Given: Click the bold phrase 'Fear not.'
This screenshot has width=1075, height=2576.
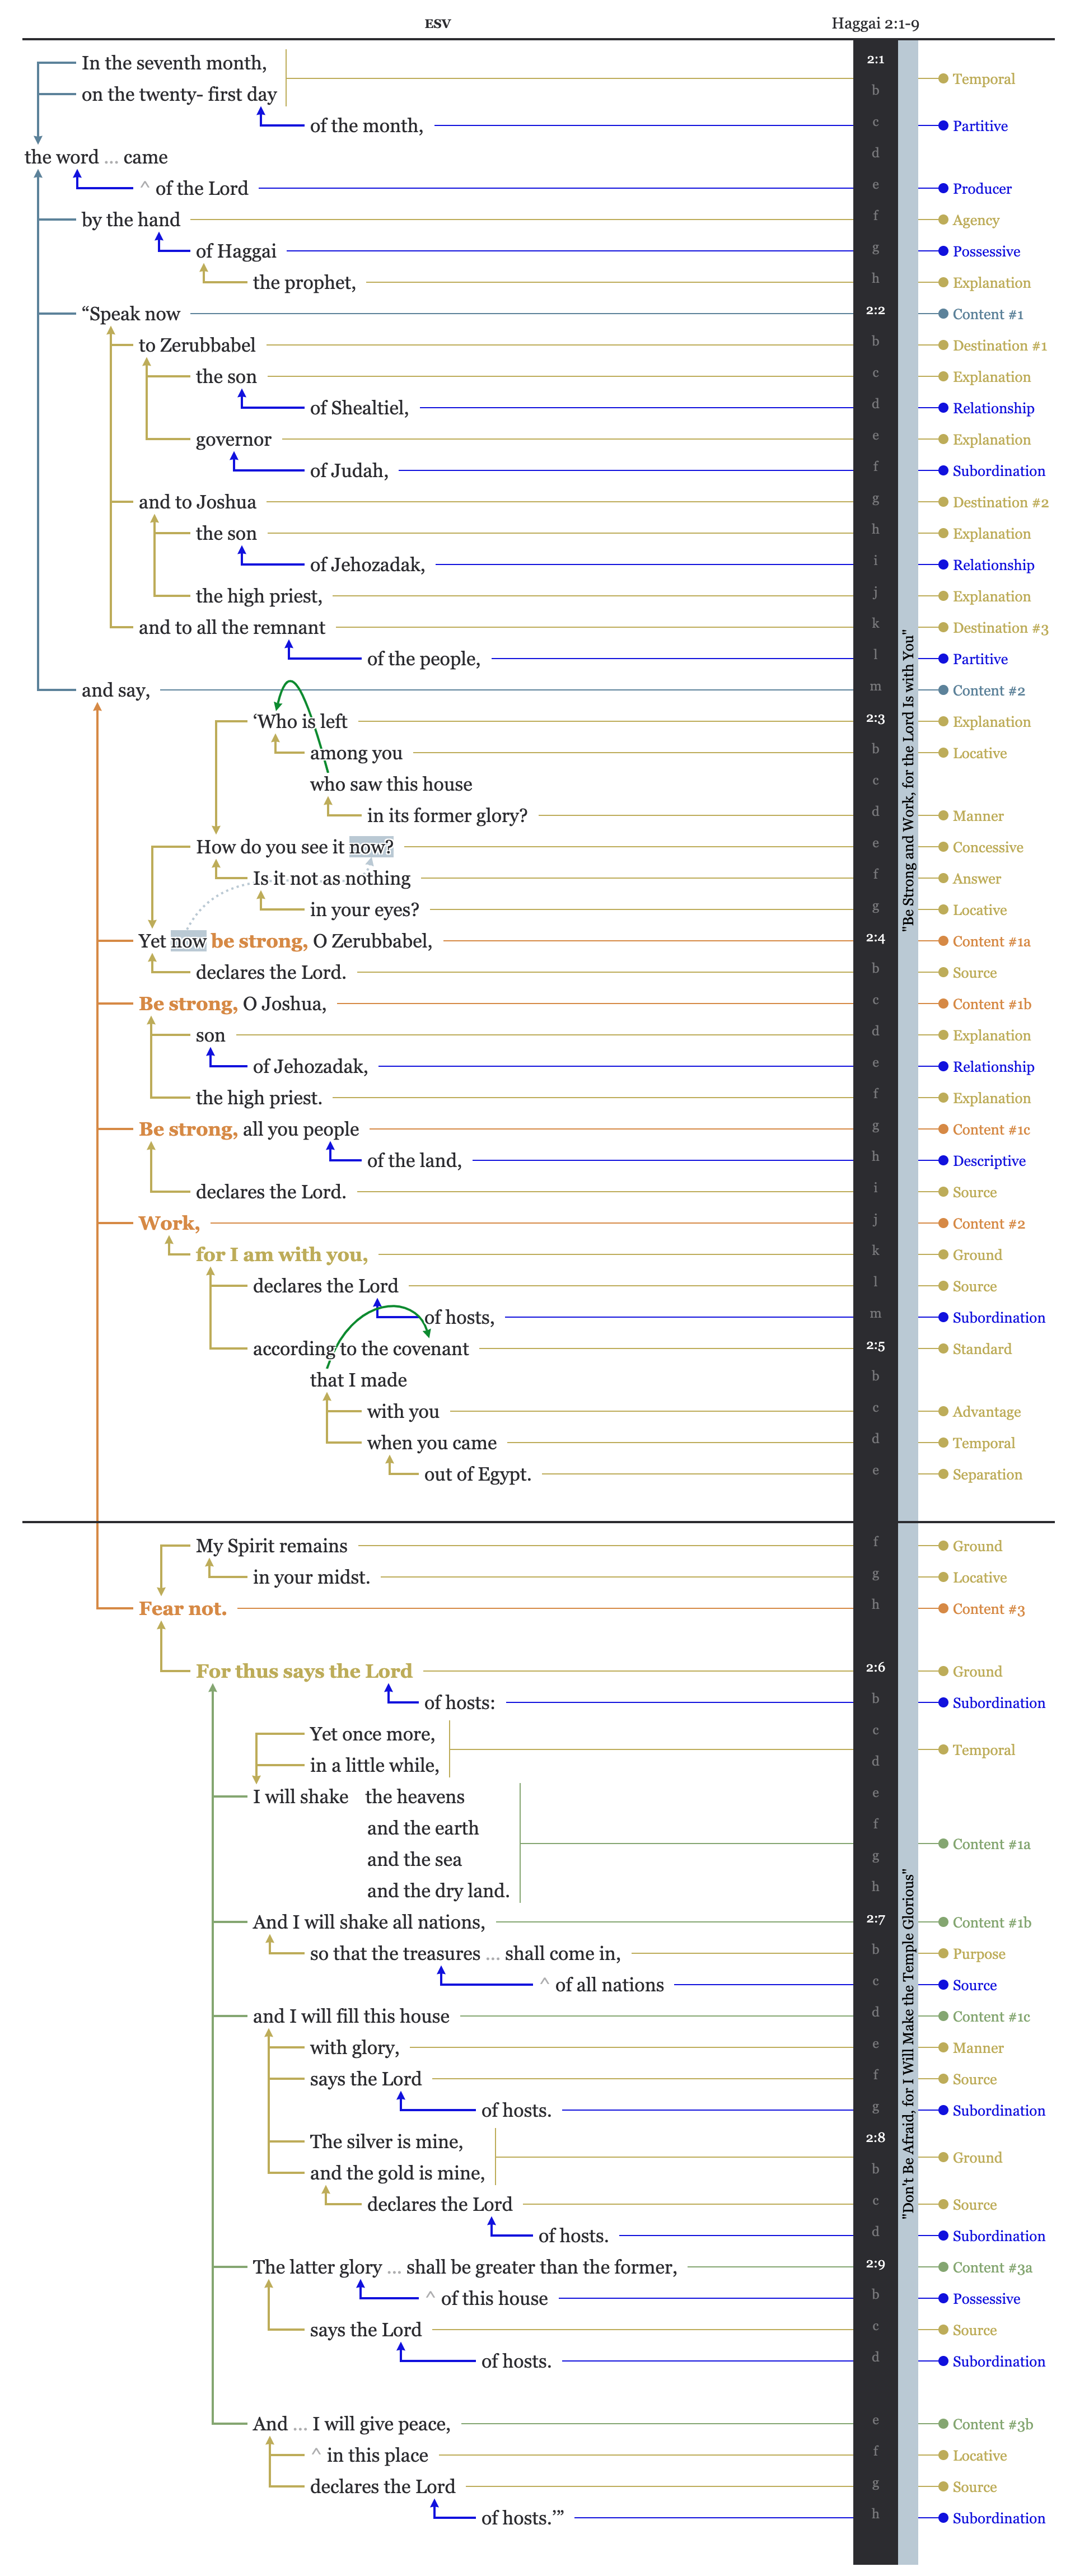Looking at the screenshot, I should pos(183,1608).
